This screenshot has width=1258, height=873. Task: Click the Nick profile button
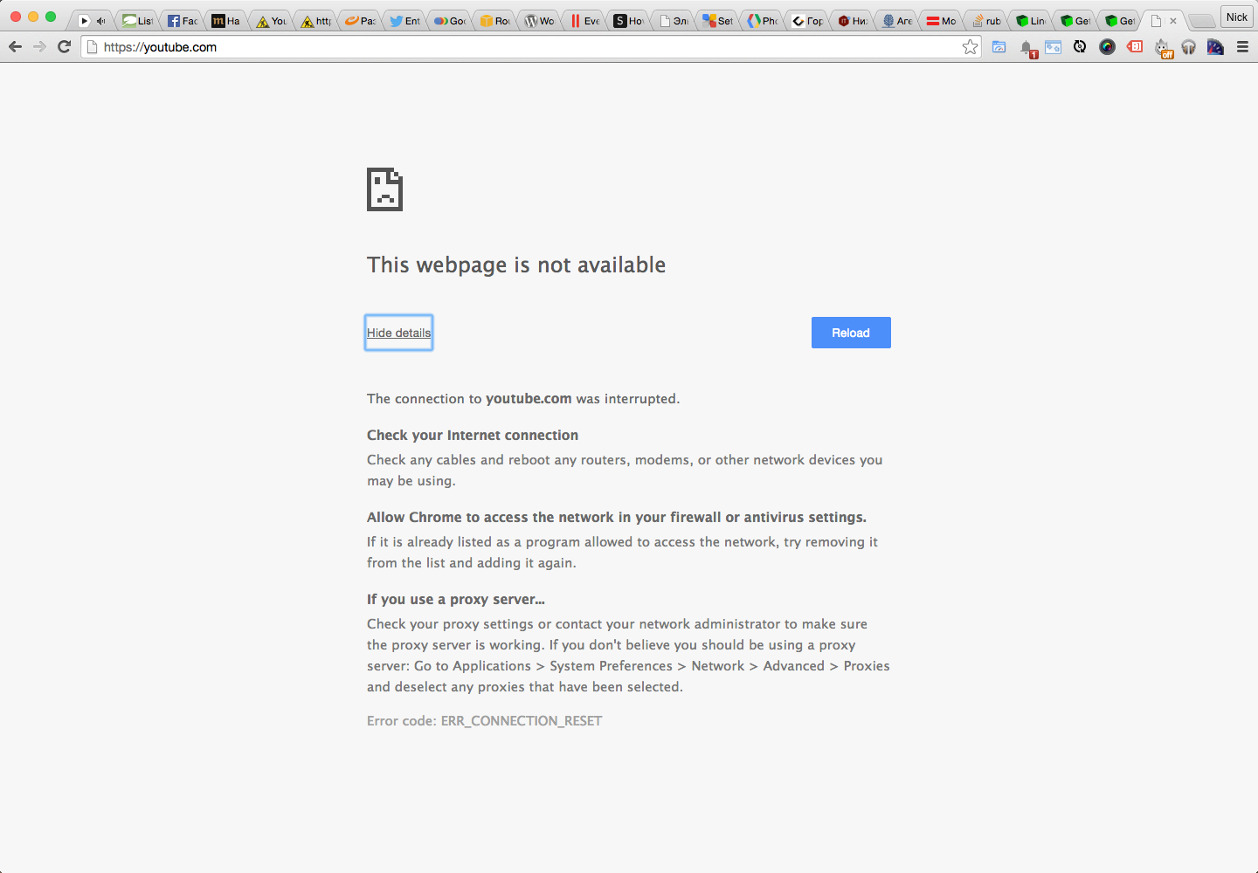1236,17
